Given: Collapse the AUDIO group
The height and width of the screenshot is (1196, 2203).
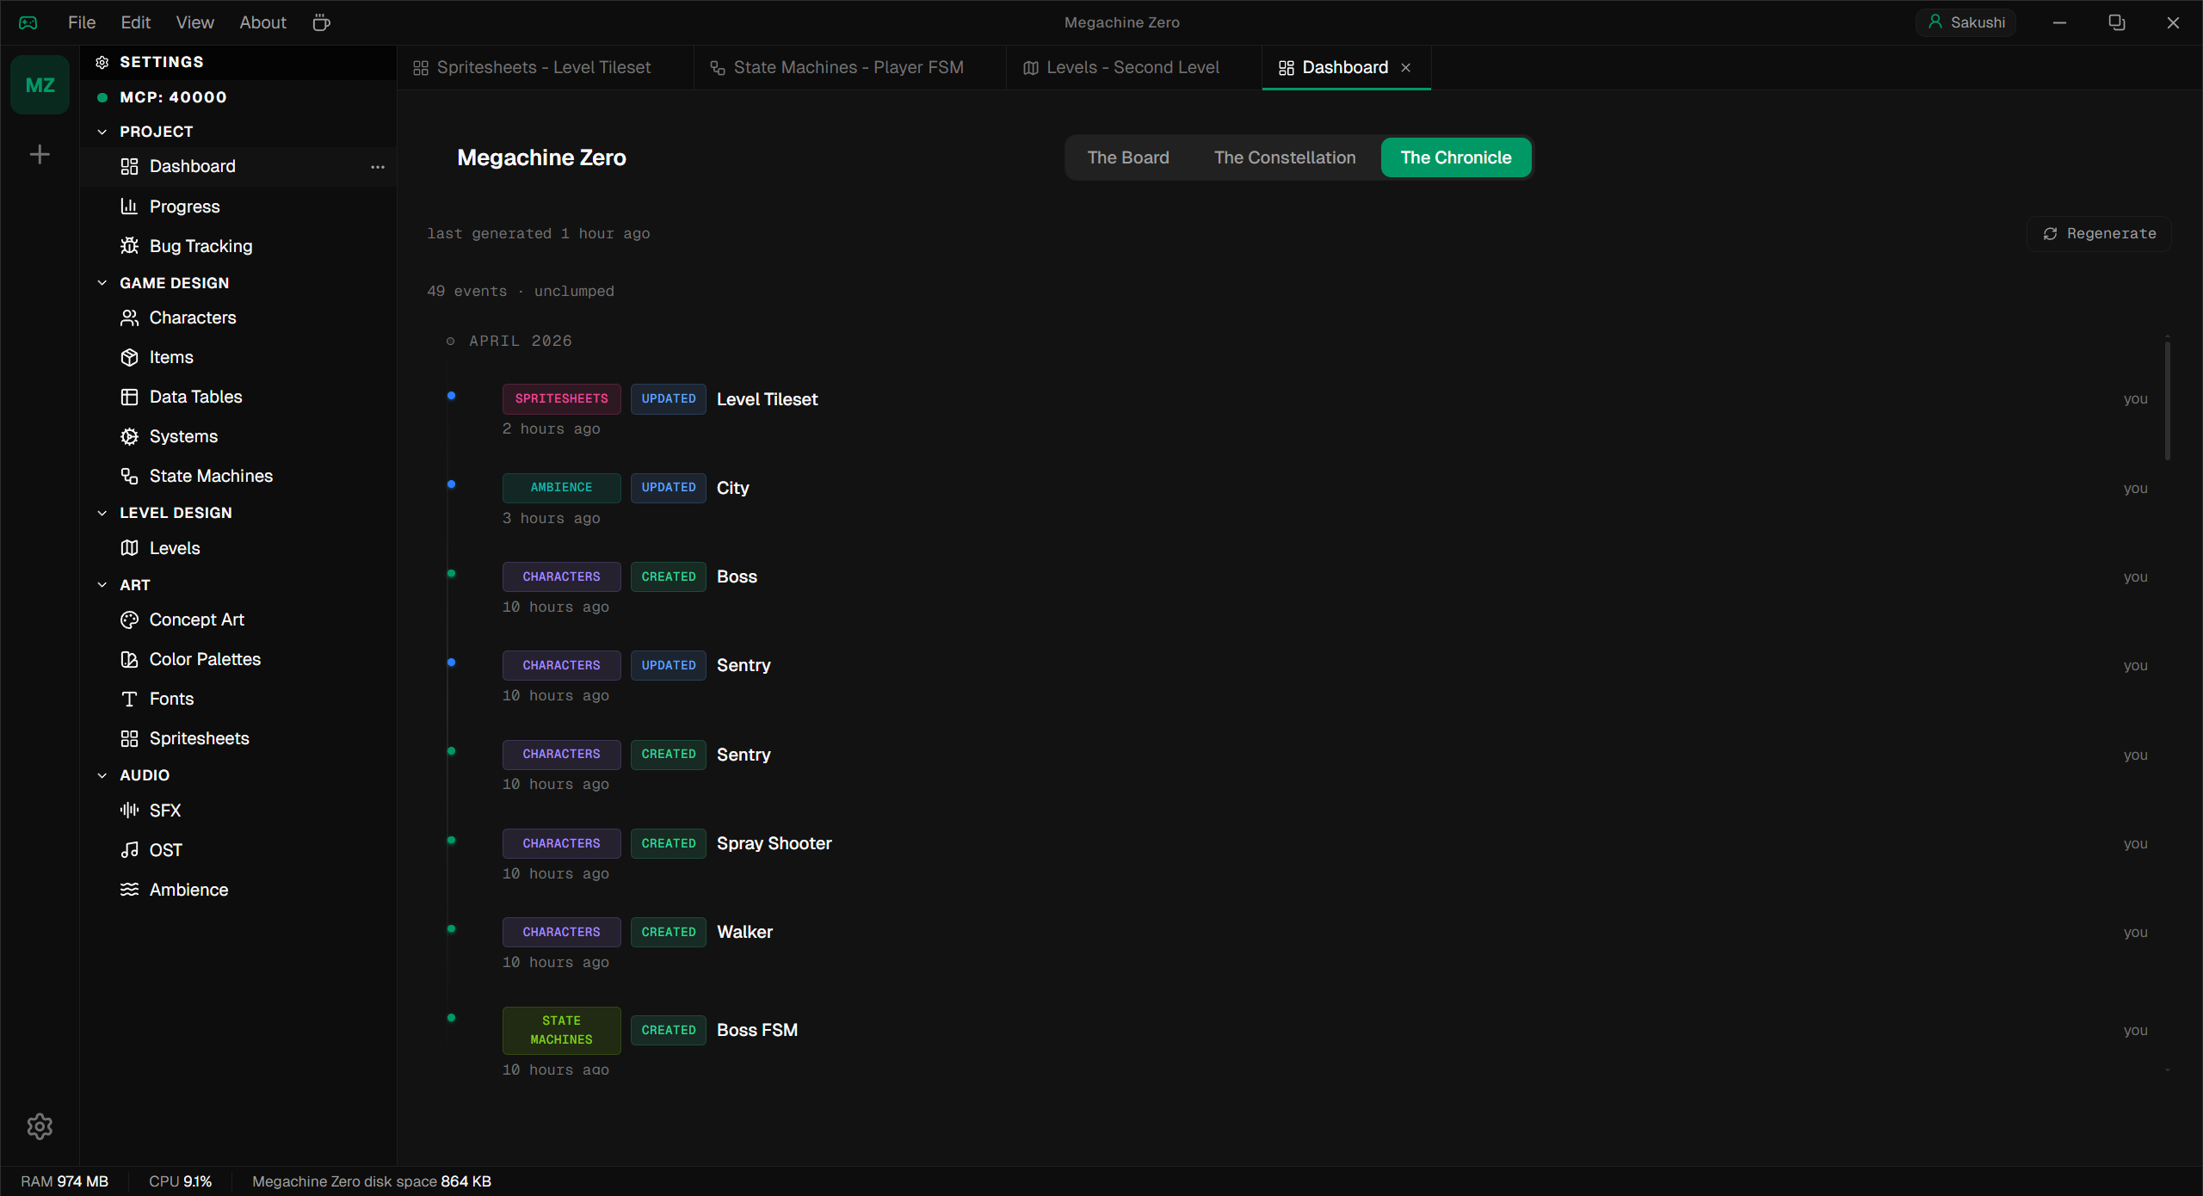Looking at the screenshot, I should pos(102,775).
